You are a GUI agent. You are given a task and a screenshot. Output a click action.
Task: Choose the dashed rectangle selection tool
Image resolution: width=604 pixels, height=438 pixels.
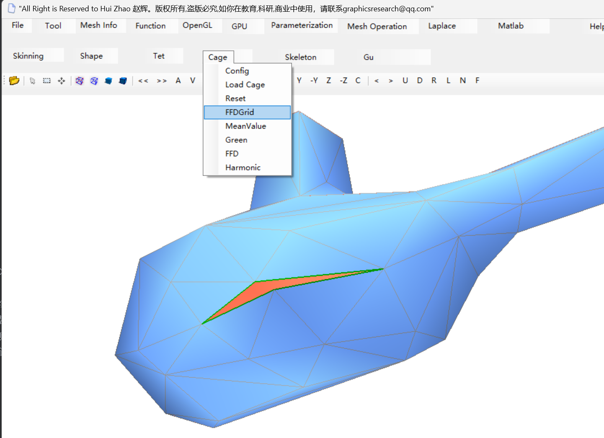(47, 81)
